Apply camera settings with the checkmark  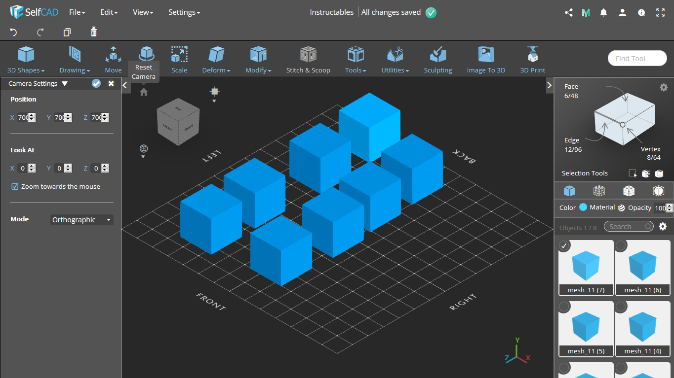click(96, 83)
